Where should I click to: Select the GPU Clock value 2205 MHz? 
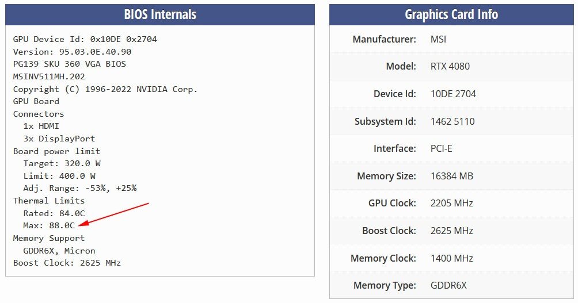tap(452, 203)
